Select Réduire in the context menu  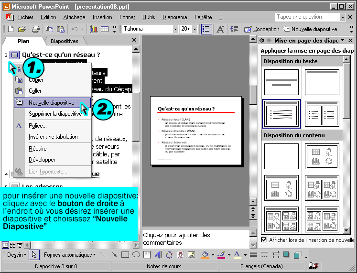53,149
